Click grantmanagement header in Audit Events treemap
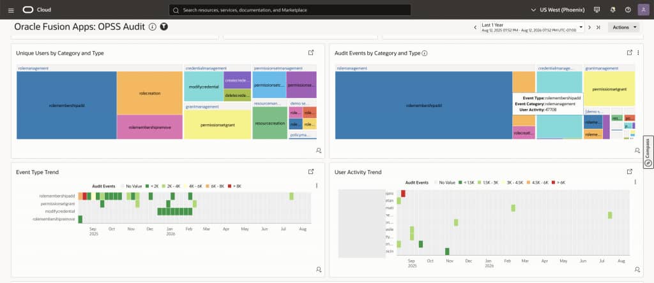Screen dimensions: 654x283 [x=602, y=68]
